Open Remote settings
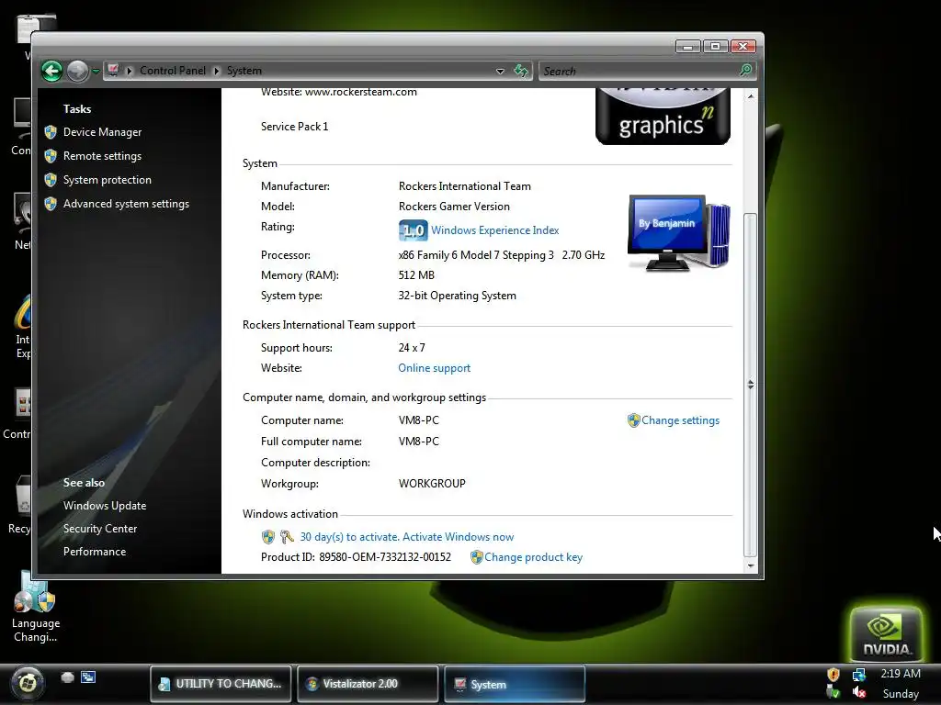This screenshot has width=941, height=705. 103,156
